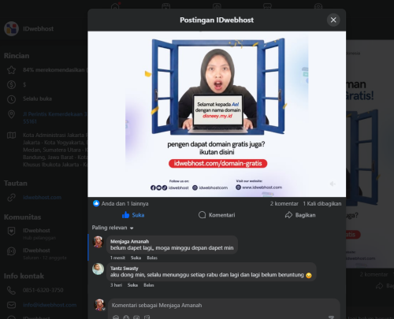Click the commenter name Tantz Swasty
The image size is (394, 319).
(124, 269)
